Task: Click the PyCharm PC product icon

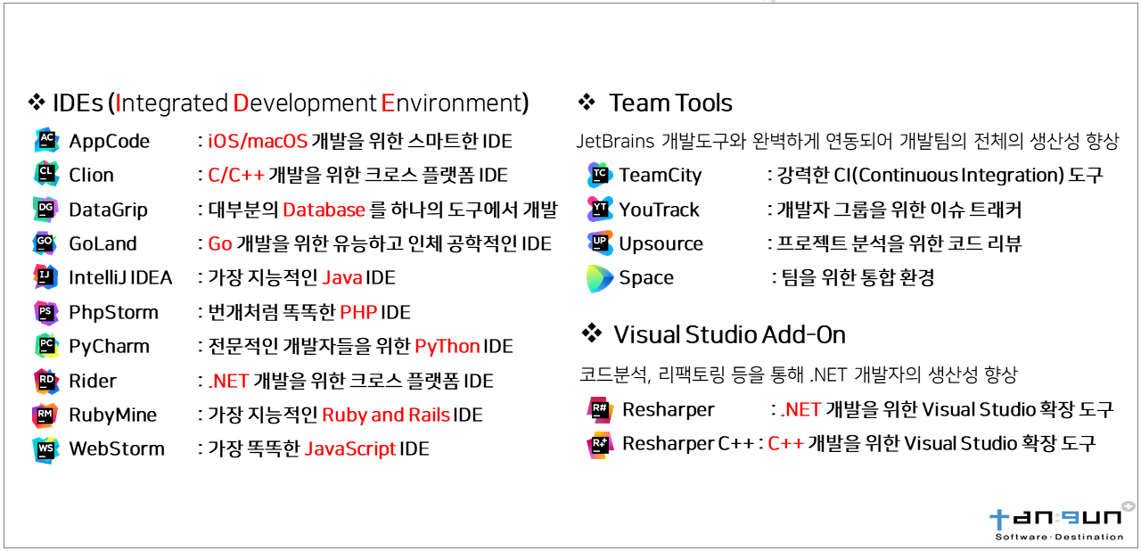Action: [46, 346]
